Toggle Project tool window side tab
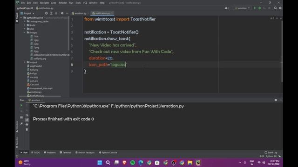Viewport: 298px width, 167px height. pyautogui.click(x=17, y=17)
